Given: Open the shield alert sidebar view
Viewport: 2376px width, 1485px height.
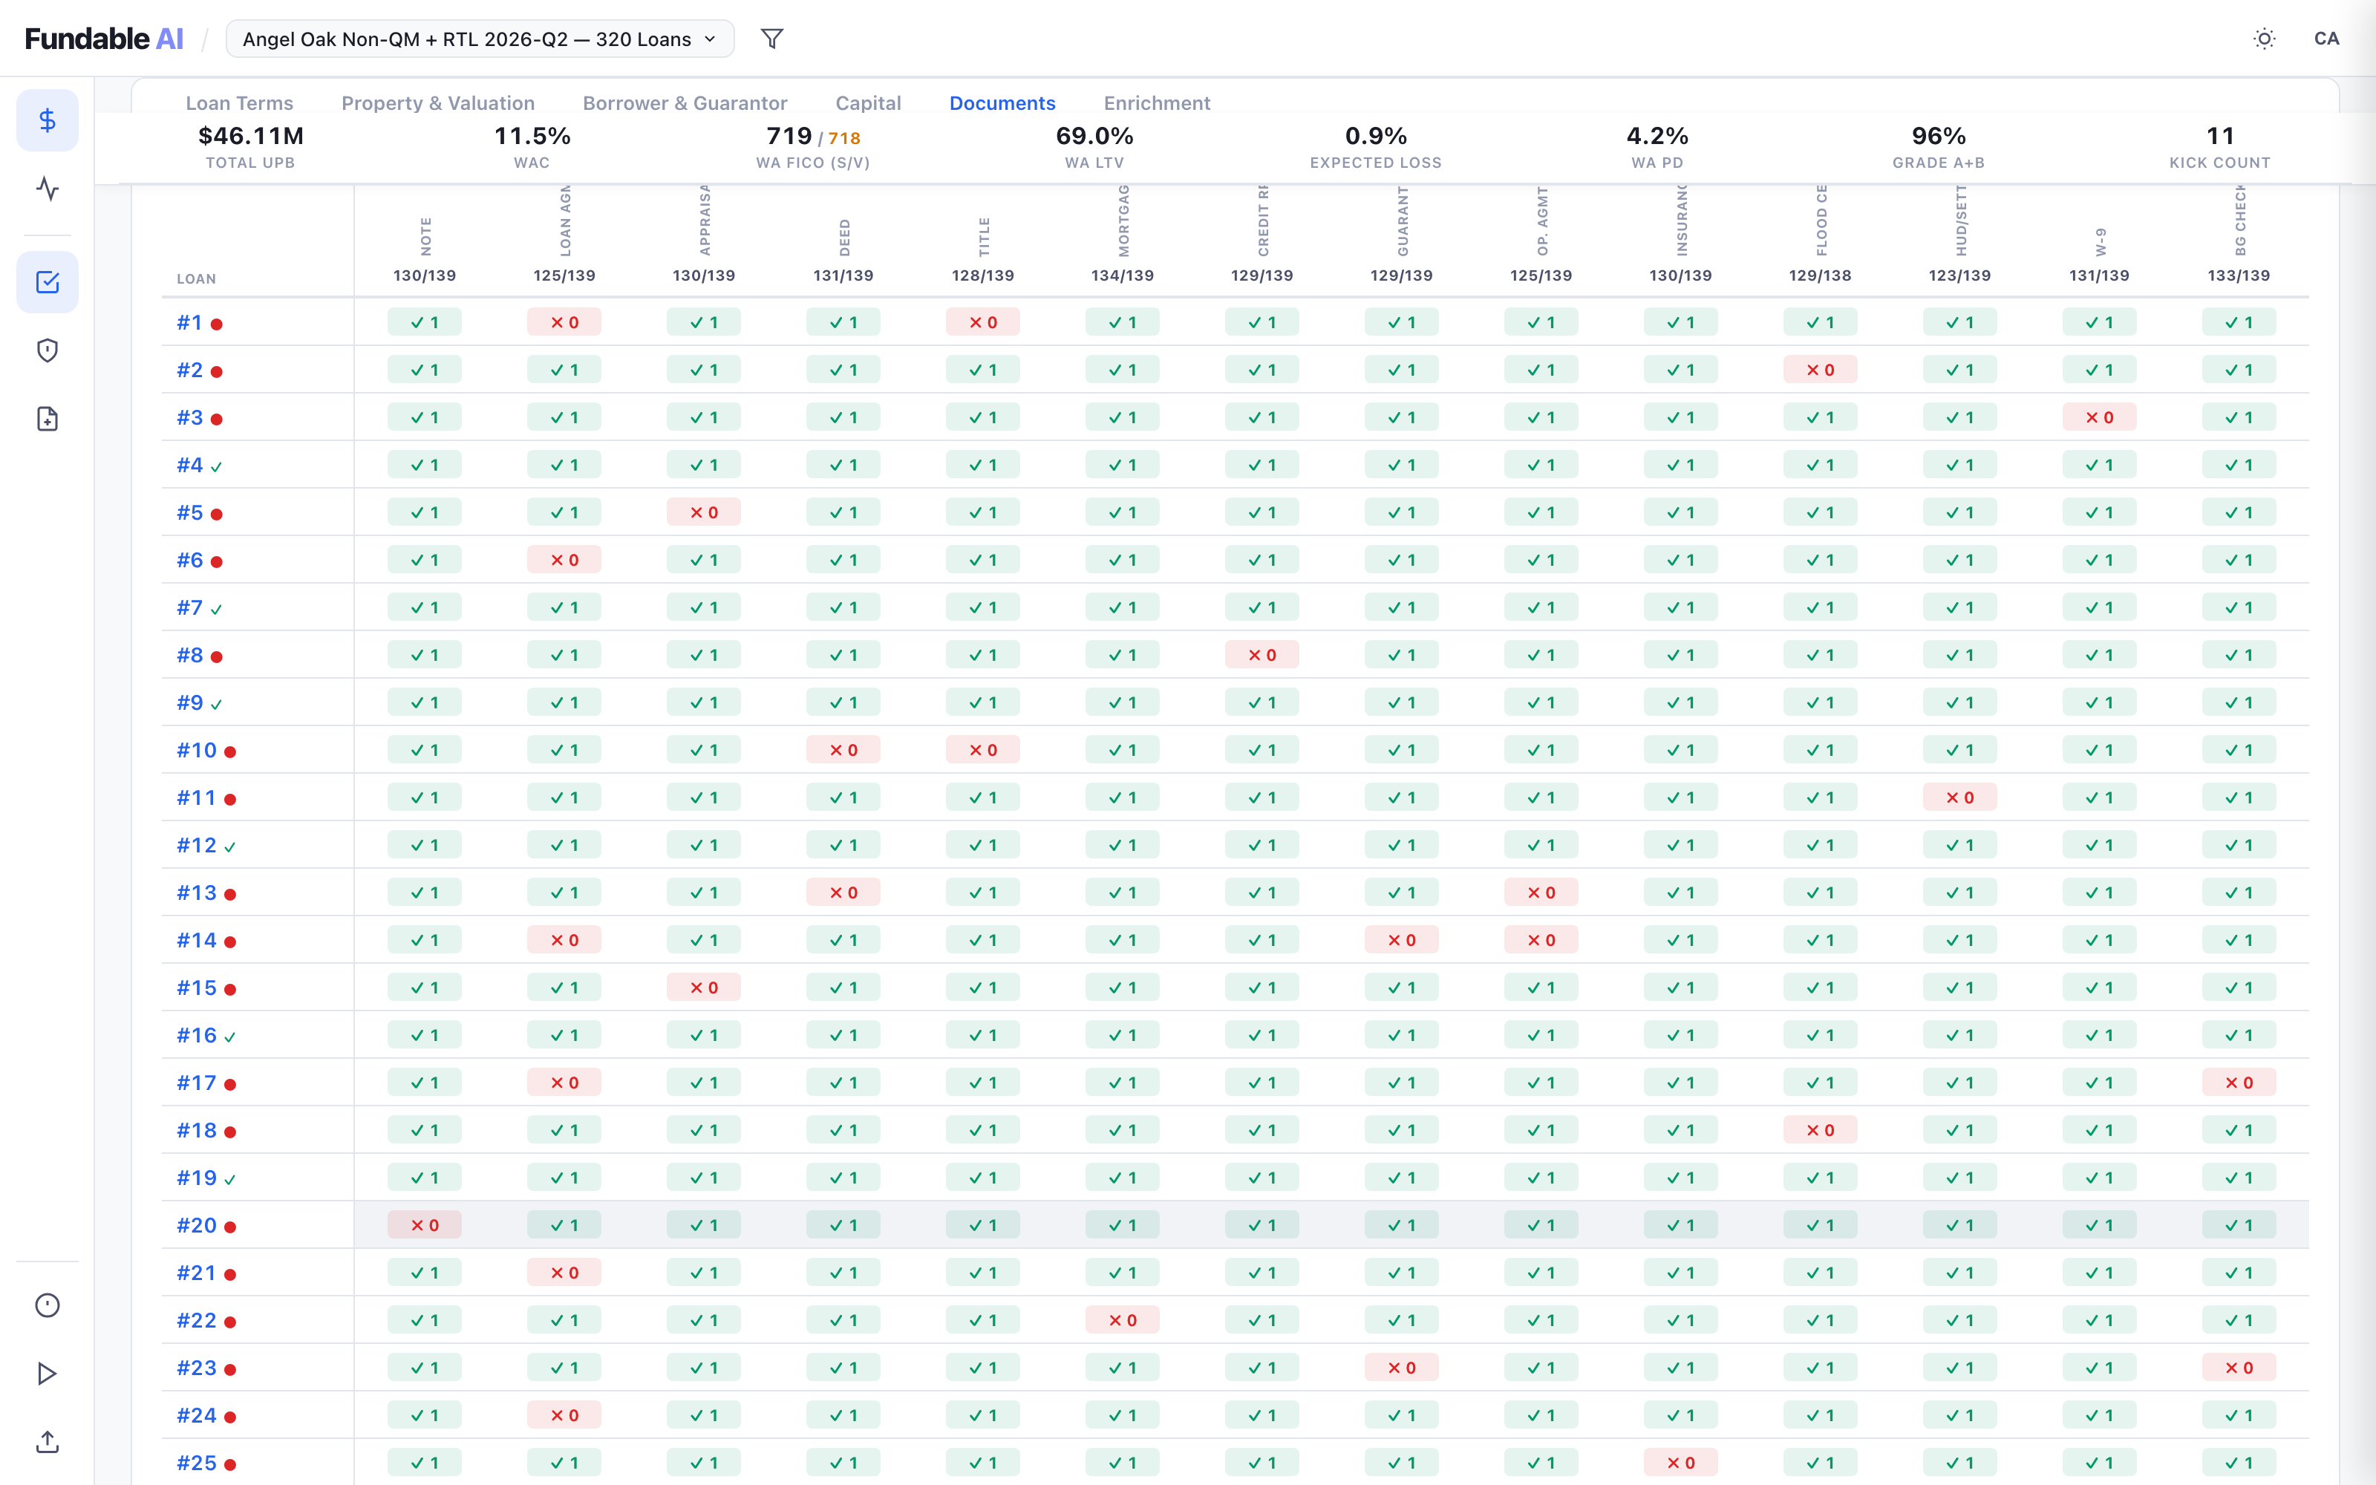Looking at the screenshot, I should [47, 350].
